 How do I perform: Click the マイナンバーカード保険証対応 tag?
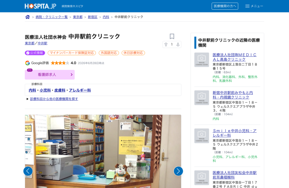pyautogui.click(x=72, y=53)
